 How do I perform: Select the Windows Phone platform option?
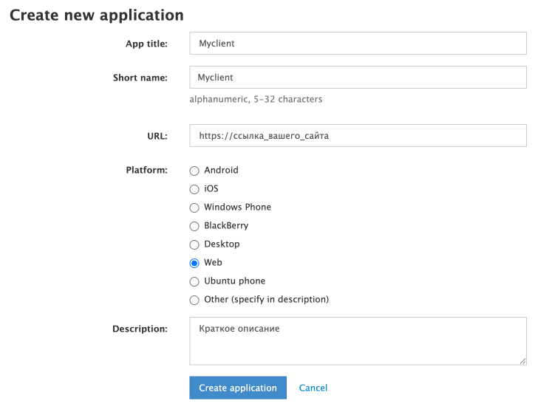(194, 208)
